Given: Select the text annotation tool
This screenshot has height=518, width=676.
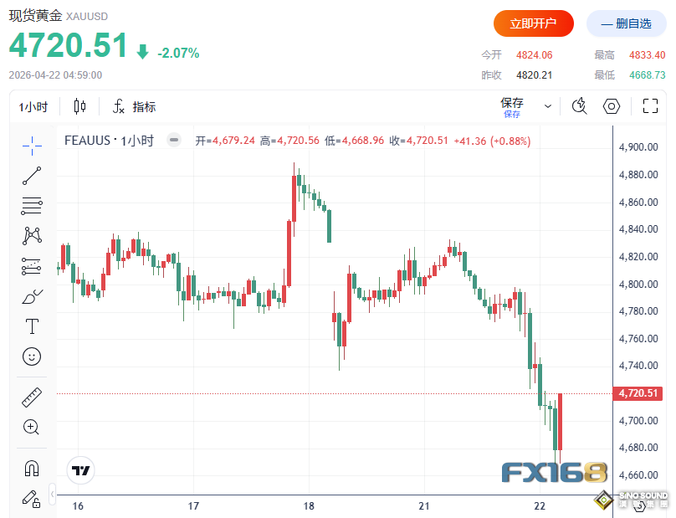Looking at the screenshot, I should 32,326.
